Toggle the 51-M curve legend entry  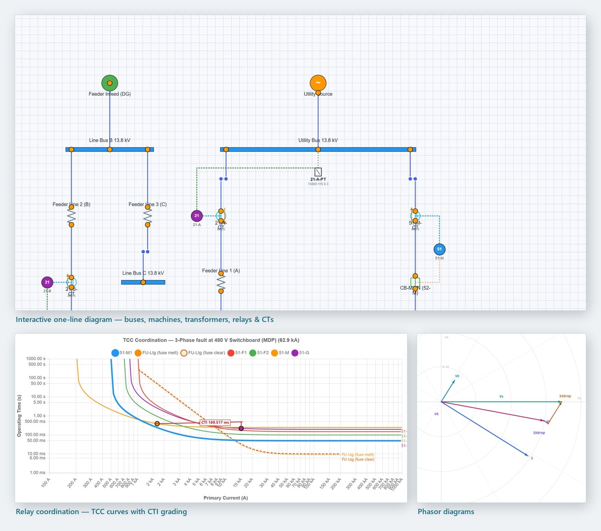280,353
